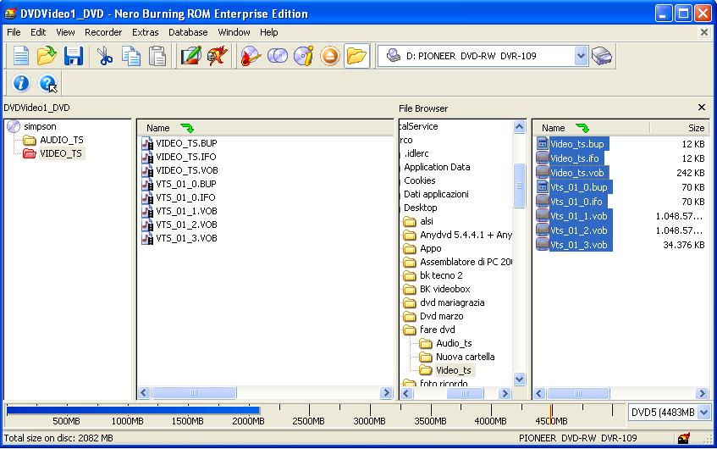
Task: Click the New compilation icon
Action: pos(21,56)
